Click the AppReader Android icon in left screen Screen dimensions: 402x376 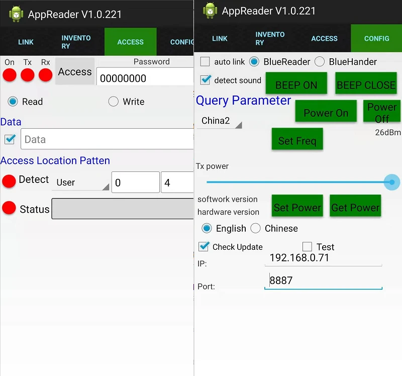16,14
